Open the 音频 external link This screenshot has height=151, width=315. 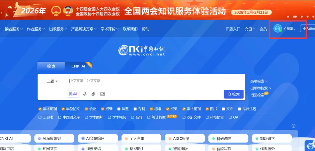tap(136, 117)
